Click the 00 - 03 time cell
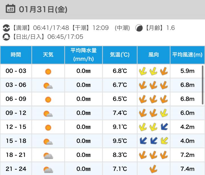Screen dimensions: 205x175 point(16,71)
